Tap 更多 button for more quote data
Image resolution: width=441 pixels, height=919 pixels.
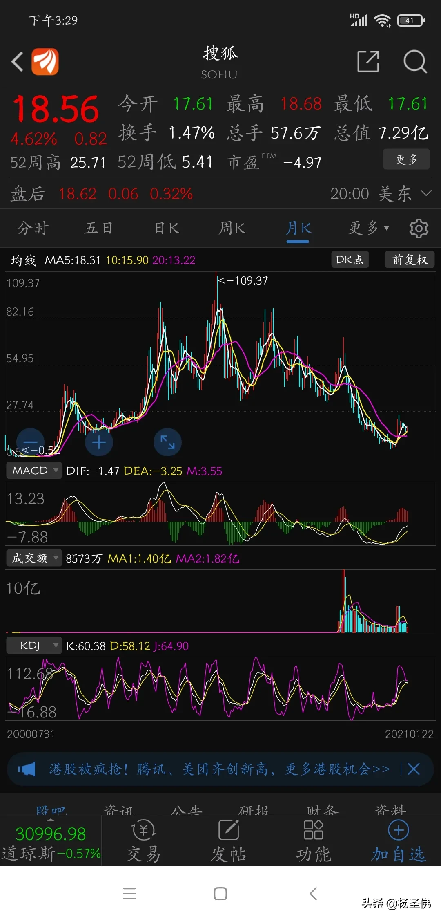(406, 159)
